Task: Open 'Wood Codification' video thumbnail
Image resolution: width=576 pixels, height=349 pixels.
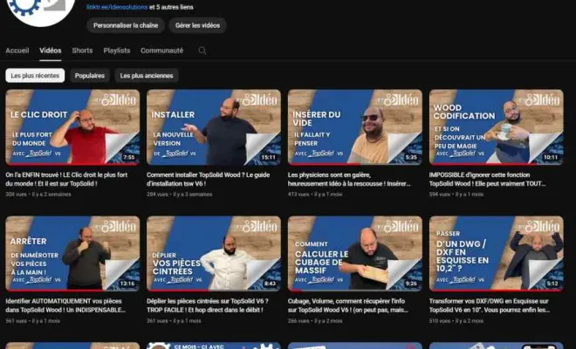Action: pos(497,127)
